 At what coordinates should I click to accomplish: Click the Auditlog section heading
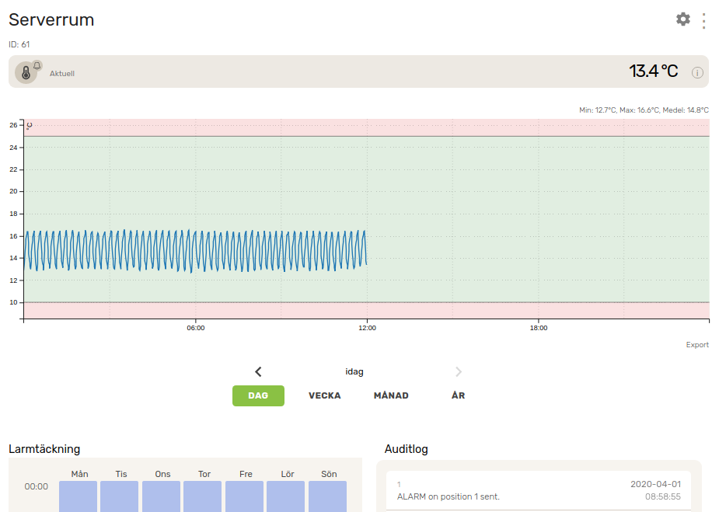(x=407, y=449)
